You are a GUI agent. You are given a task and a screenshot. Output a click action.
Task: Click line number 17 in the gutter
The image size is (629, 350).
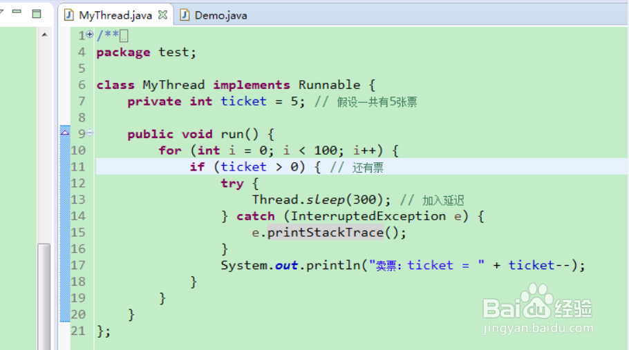click(79, 265)
